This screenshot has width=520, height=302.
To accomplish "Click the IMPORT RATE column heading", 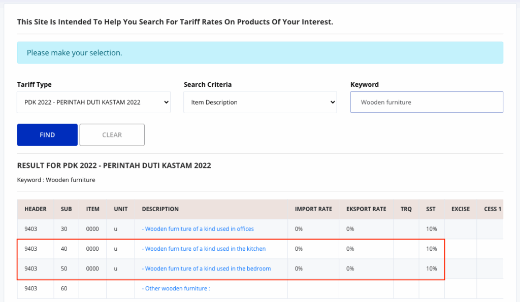I will (313, 209).
